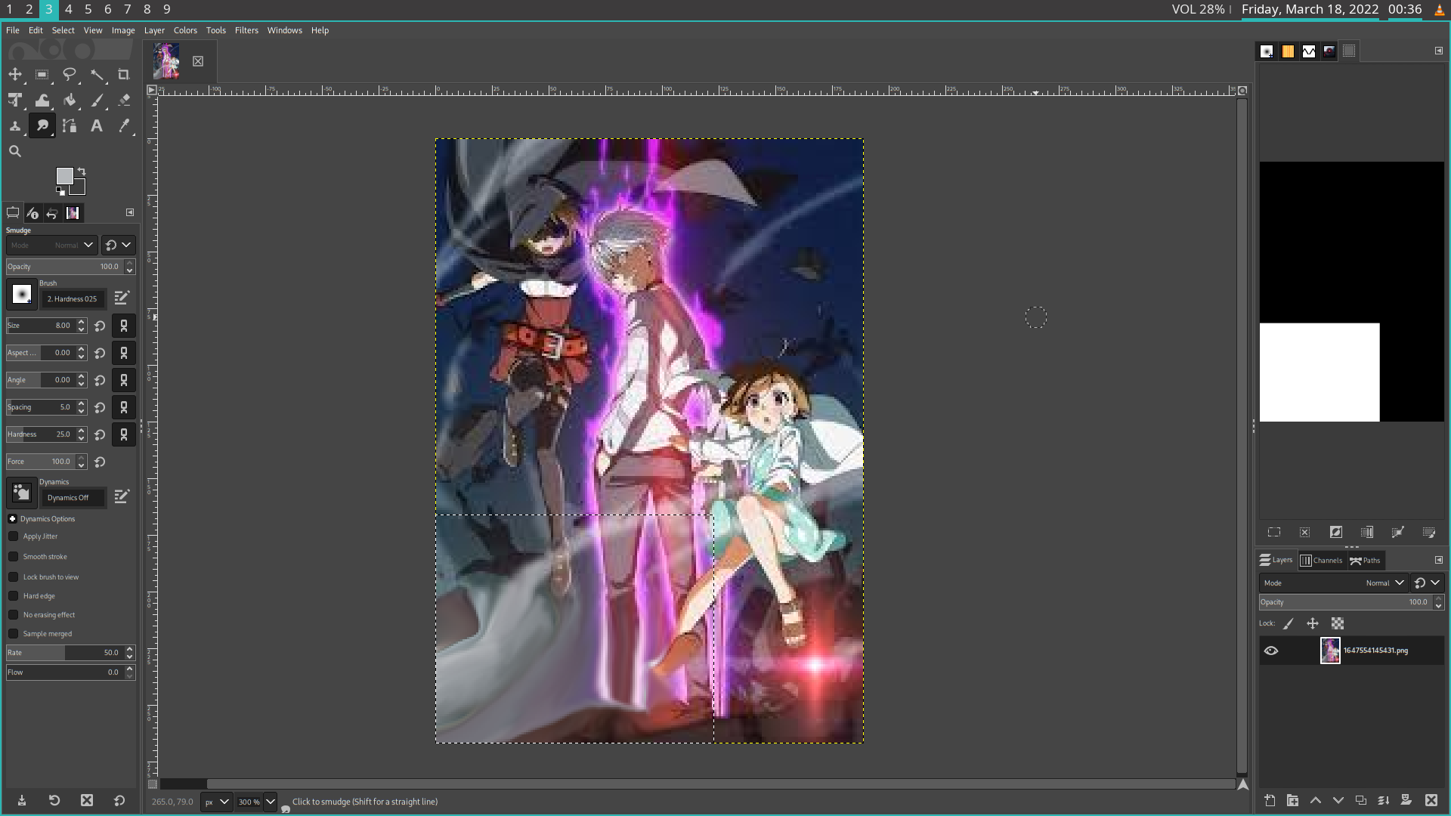Check the Hard edge option
The width and height of the screenshot is (1451, 816).
tap(14, 596)
